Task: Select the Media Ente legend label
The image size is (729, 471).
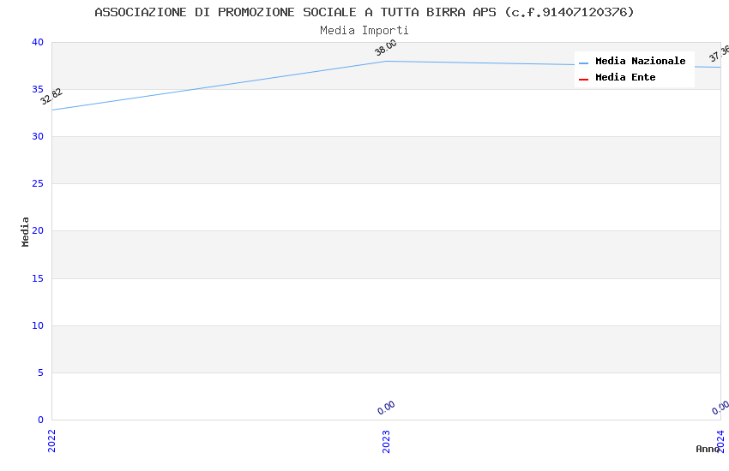Action: (625, 78)
